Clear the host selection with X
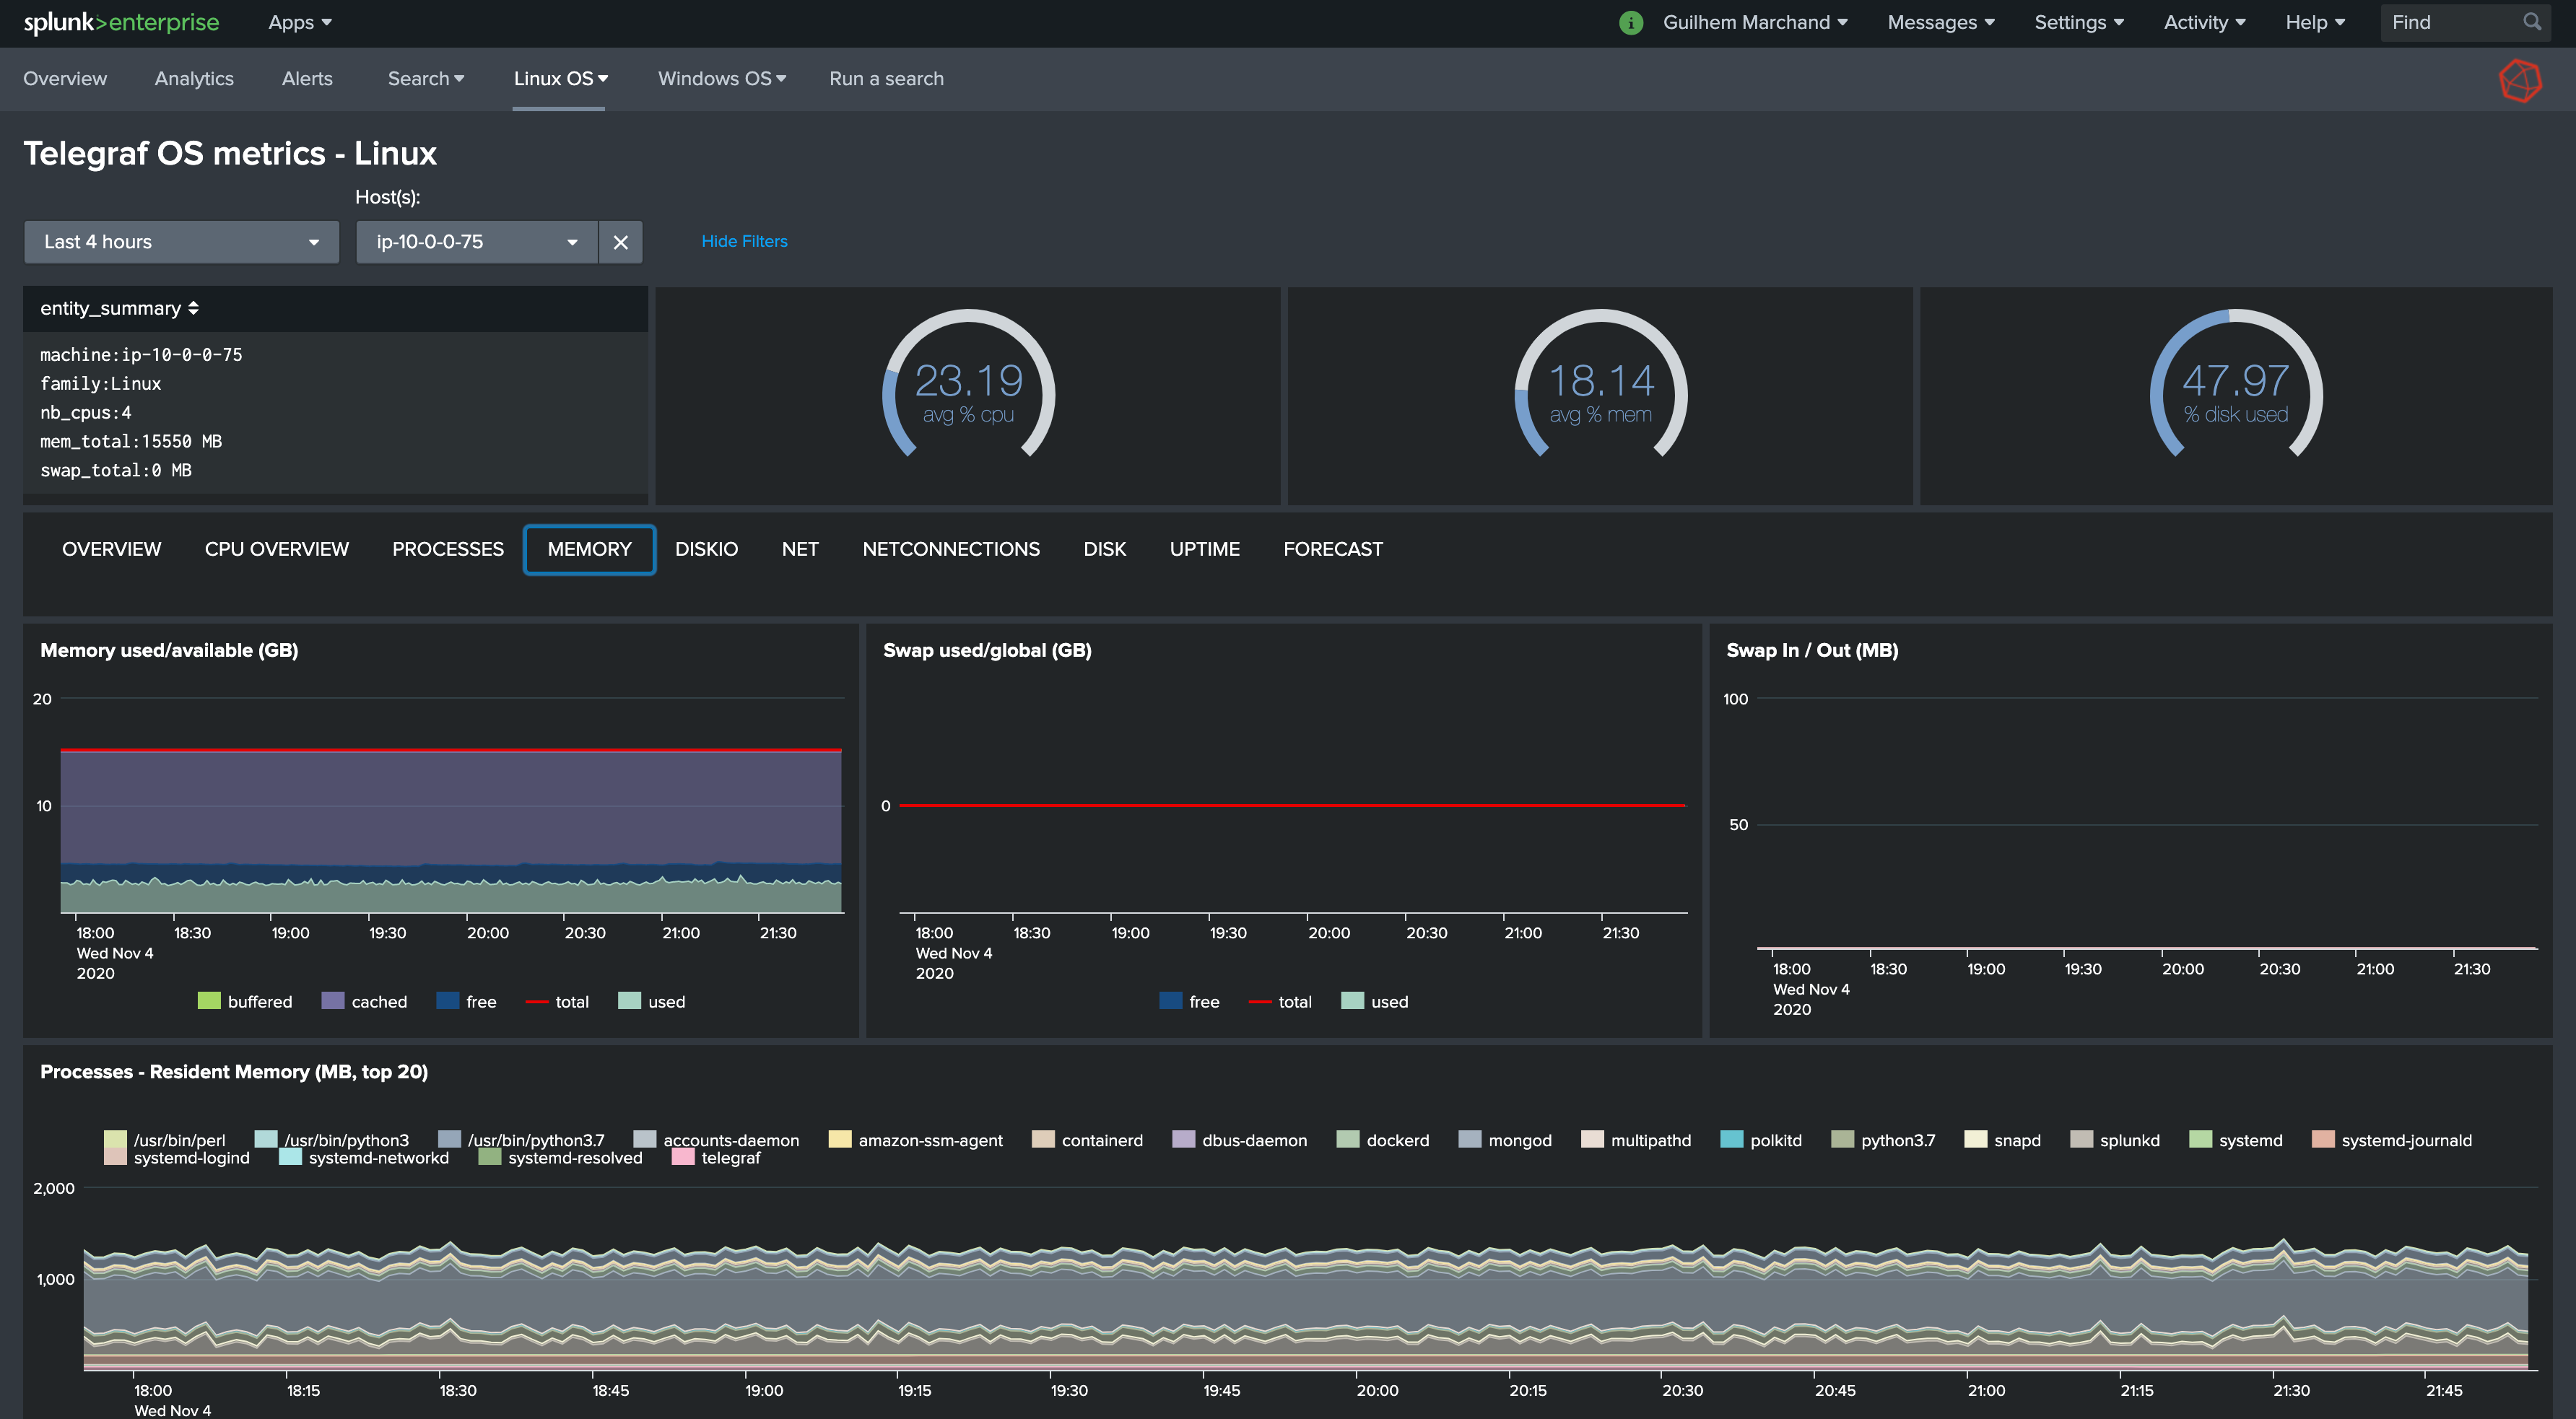This screenshot has width=2576, height=1419. coord(620,242)
